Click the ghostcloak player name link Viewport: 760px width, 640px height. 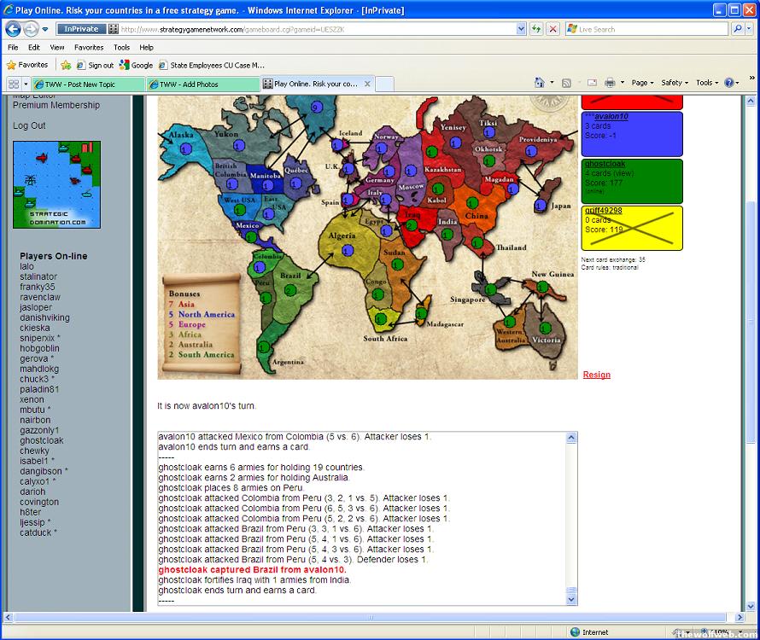coord(605,164)
